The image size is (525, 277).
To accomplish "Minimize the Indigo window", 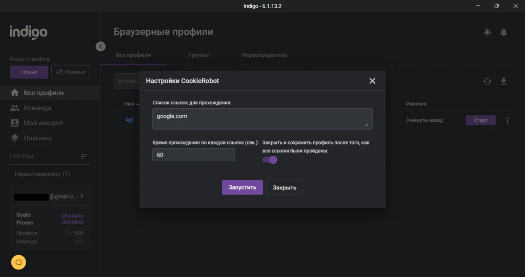I will point(478,6).
